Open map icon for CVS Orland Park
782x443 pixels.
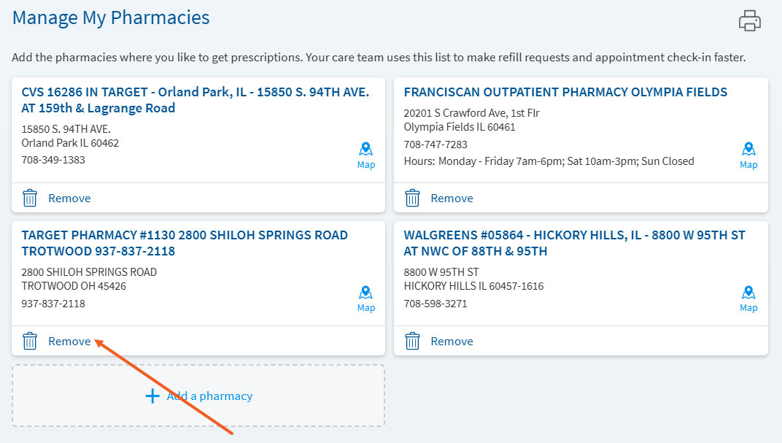(365, 149)
